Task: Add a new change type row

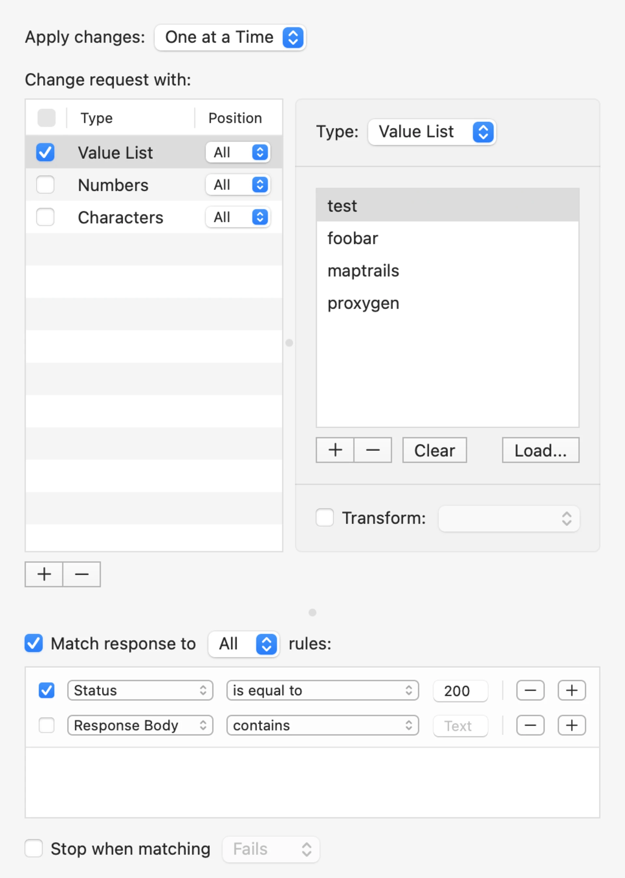Action: [44, 574]
